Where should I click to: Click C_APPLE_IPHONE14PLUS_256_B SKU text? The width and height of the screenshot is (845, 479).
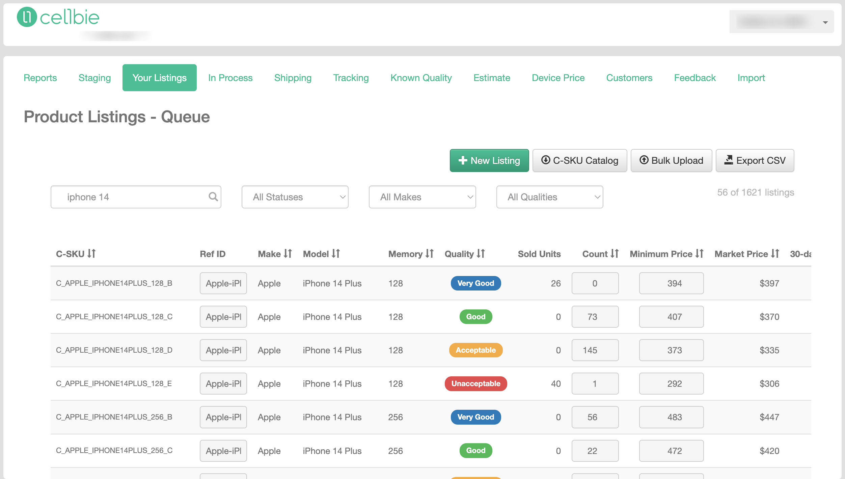point(114,417)
